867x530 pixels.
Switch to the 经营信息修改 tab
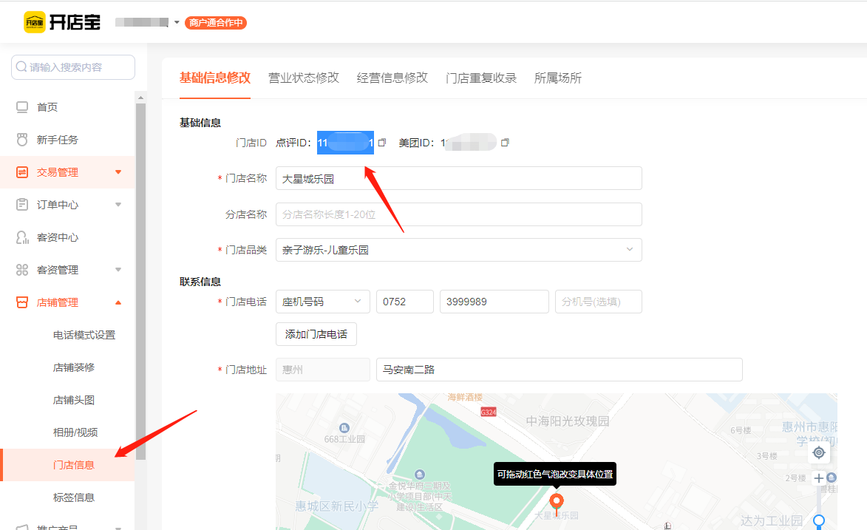pos(392,78)
